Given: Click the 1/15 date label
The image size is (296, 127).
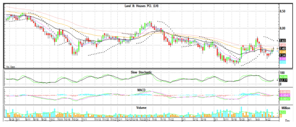Looking at the screenshot, I should 163,119.
